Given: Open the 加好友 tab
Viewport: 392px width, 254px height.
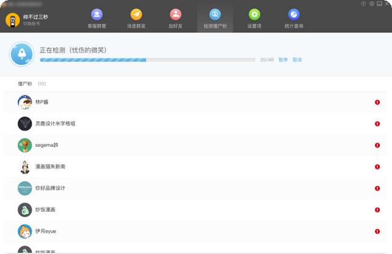Looking at the screenshot, I should pyautogui.click(x=176, y=18).
